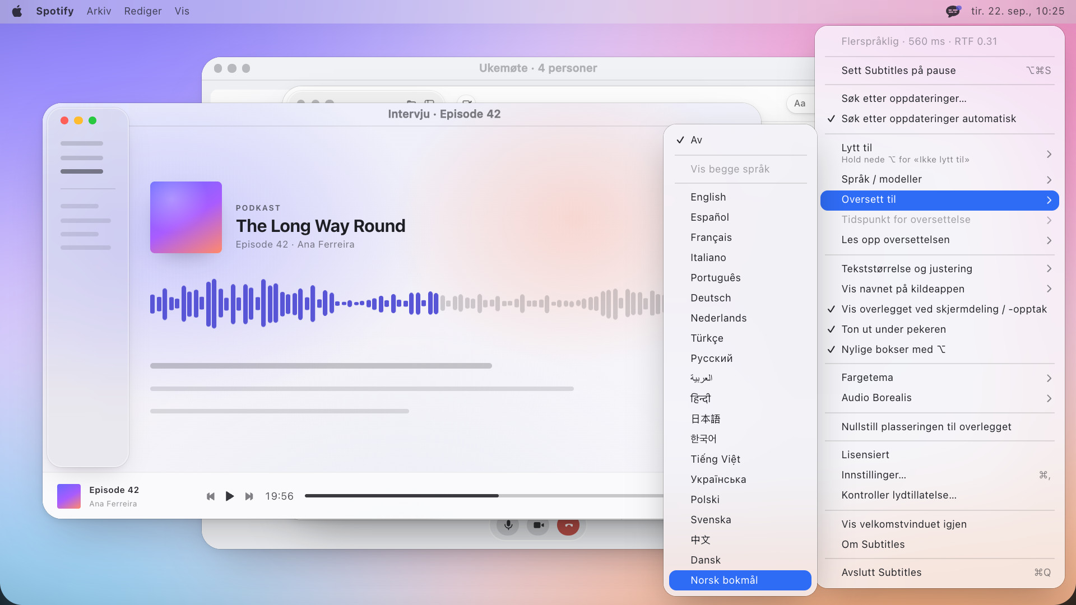
Task: Expand the Audio Borealis submenu
Action: (x=939, y=398)
